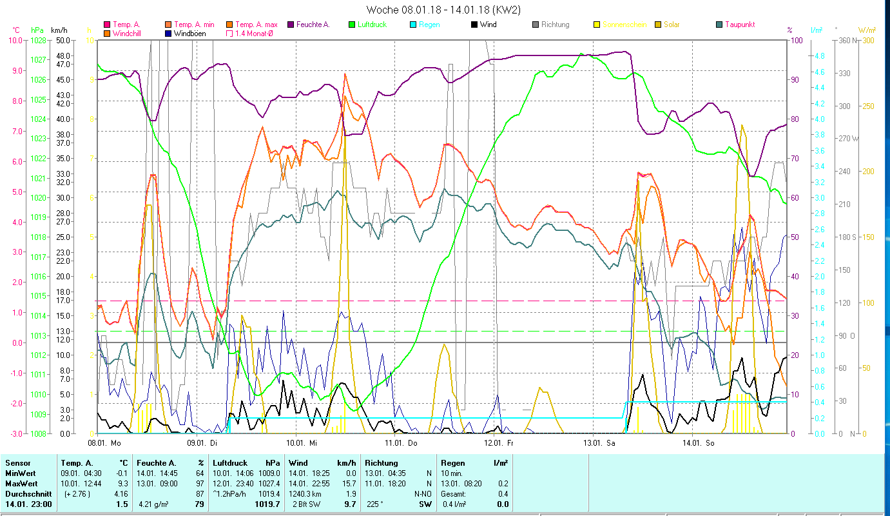Click the 'hPa' axis unit label above the chart
Viewport: 890px width, 516px height.
click(37, 30)
